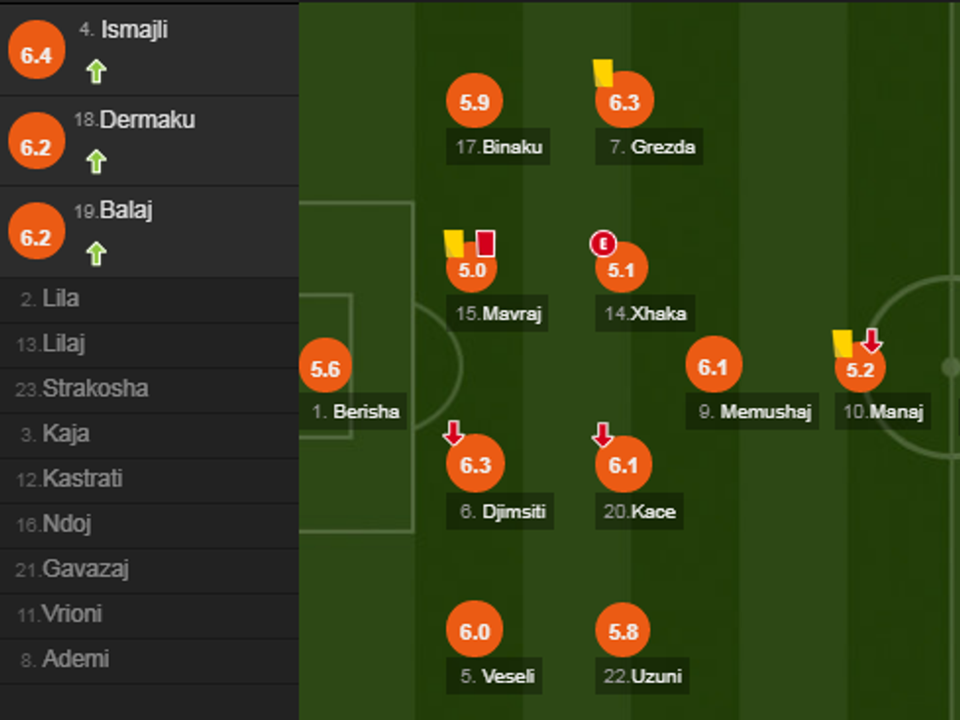The image size is (960, 720).
Task: Click Djimsiti's red substituted-off arrow
Action: click(x=454, y=432)
